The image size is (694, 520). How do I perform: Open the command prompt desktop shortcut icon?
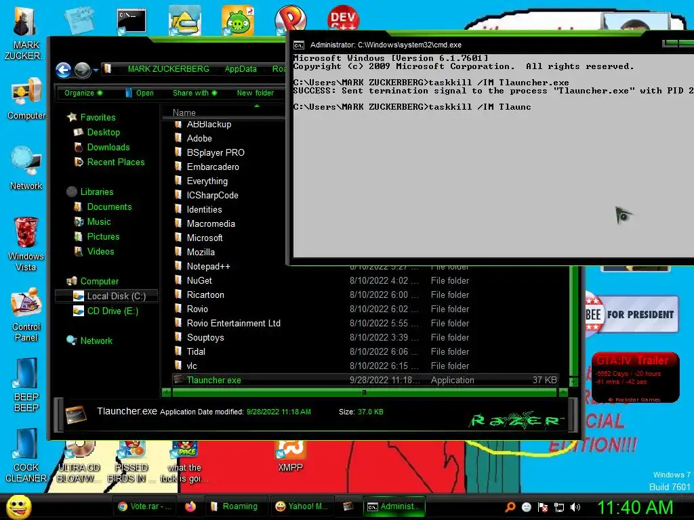131,21
